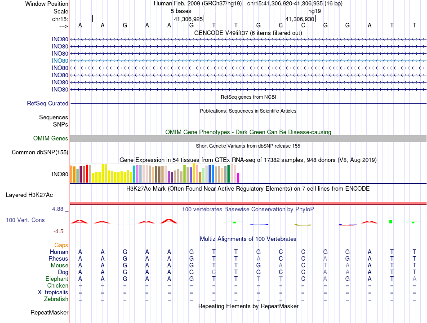Open Publications: Sequences in Scientific Articles title
The width and height of the screenshot is (427, 323).
(248, 111)
